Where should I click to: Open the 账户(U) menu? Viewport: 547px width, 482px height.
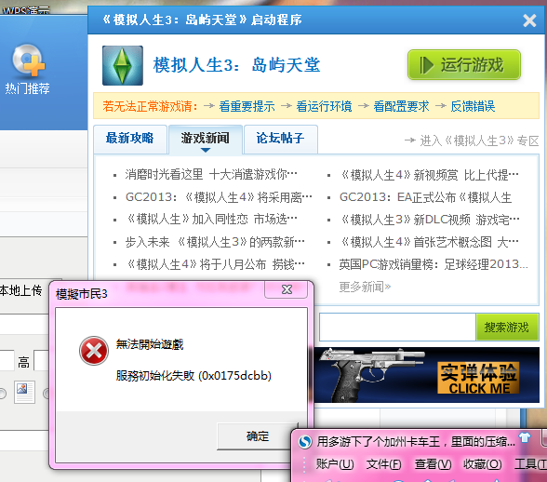[x=335, y=464]
